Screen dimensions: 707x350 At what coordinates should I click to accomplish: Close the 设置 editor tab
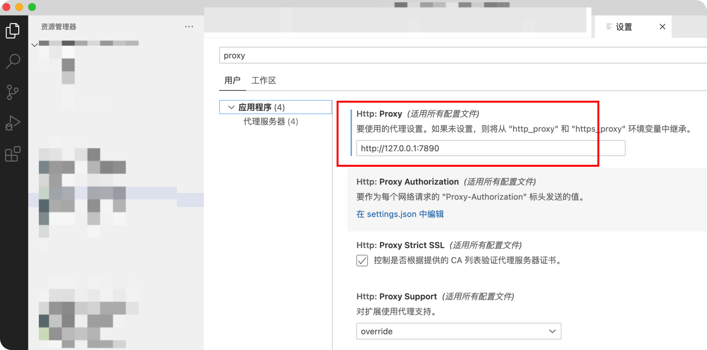[662, 27]
